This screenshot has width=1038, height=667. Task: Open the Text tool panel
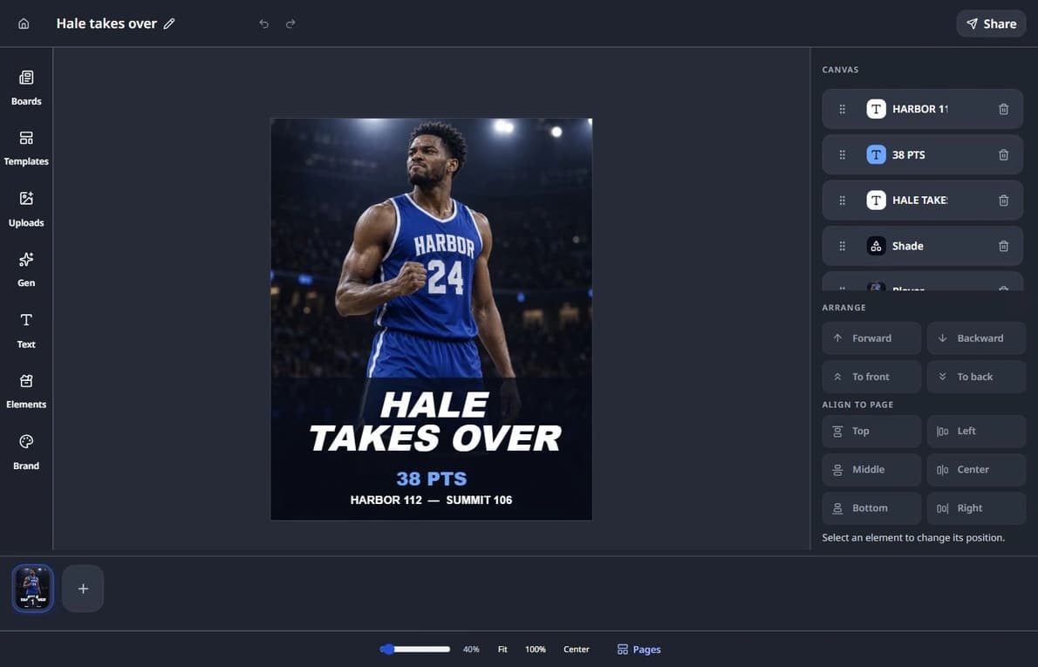click(x=26, y=330)
